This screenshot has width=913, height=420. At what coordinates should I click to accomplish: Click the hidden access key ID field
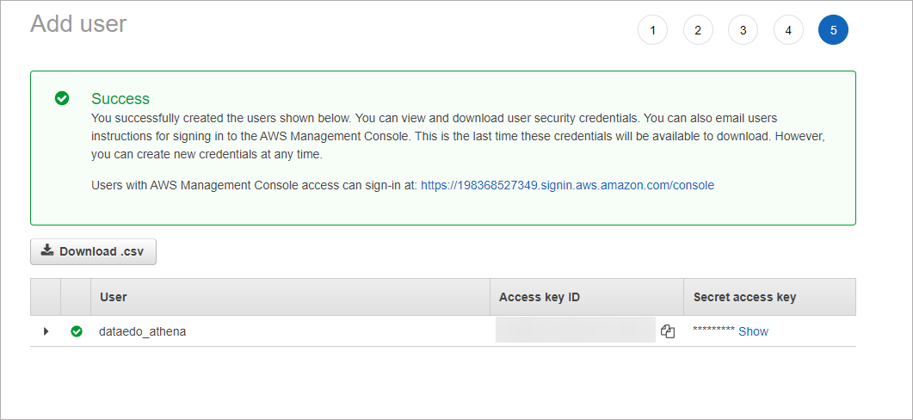[x=575, y=330]
